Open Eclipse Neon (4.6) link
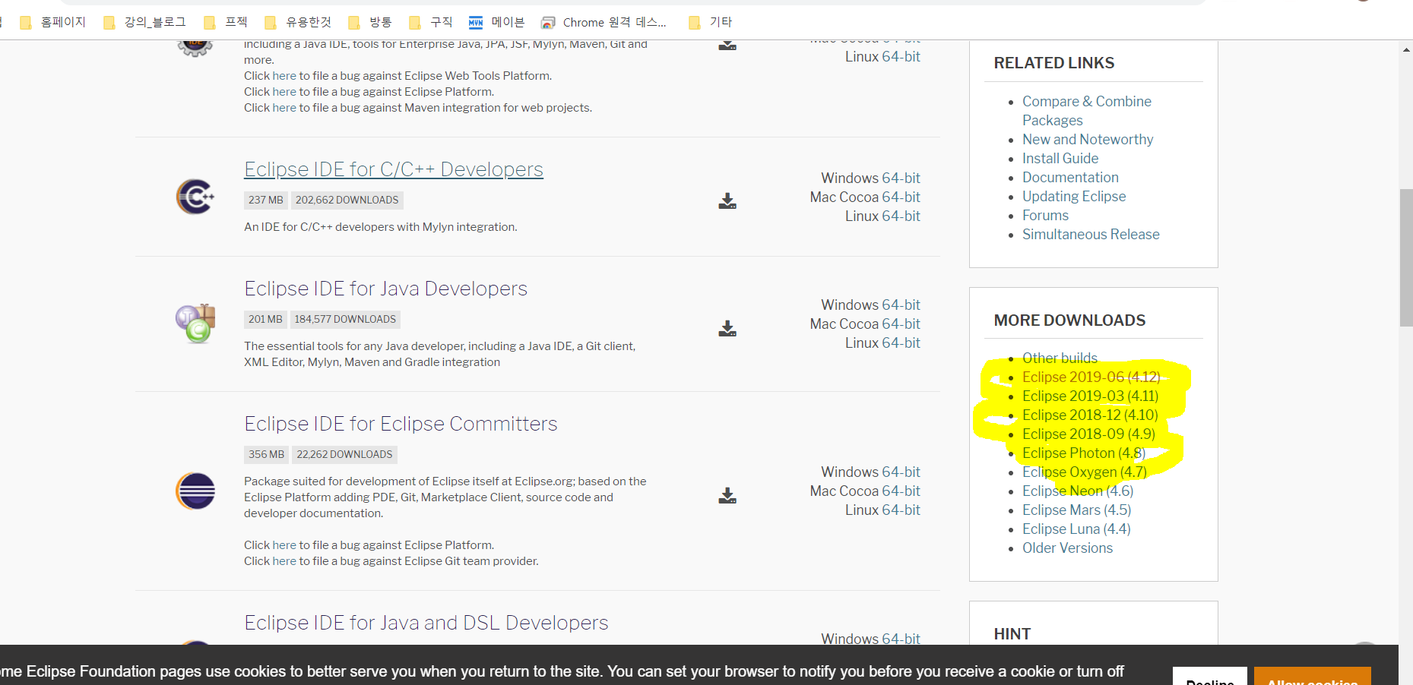The width and height of the screenshot is (1413, 685). (x=1078, y=491)
